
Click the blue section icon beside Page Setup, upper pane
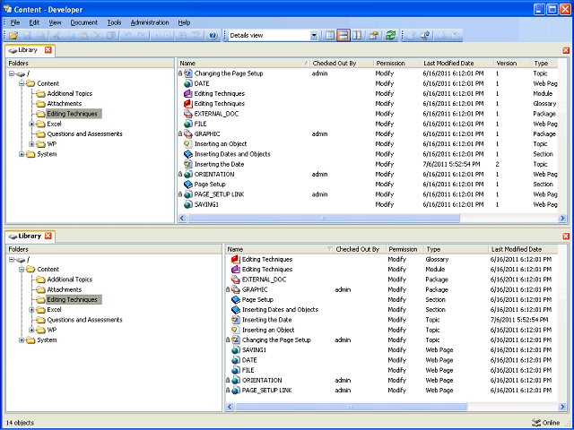(188, 185)
